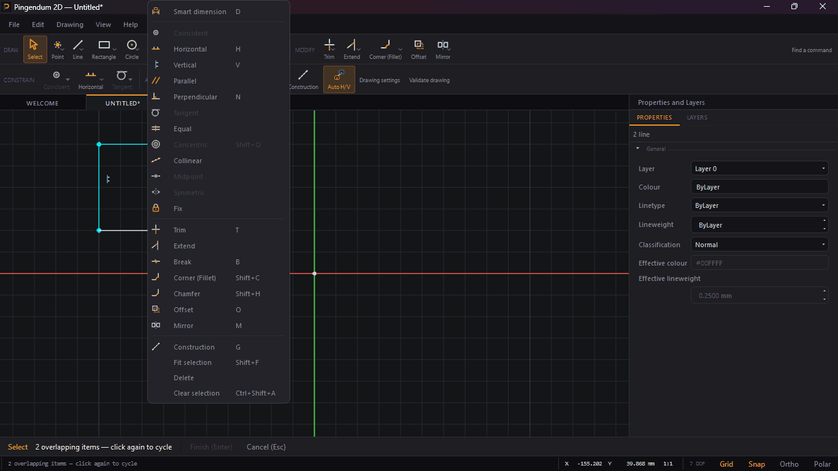Choose Delete from the context menu

click(x=218, y=378)
